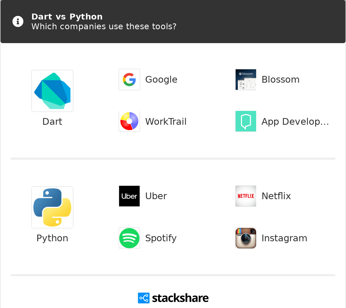The height and width of the screenshot is (308, 346).
Task: Open the Google company link
Action: pos(161,80)
